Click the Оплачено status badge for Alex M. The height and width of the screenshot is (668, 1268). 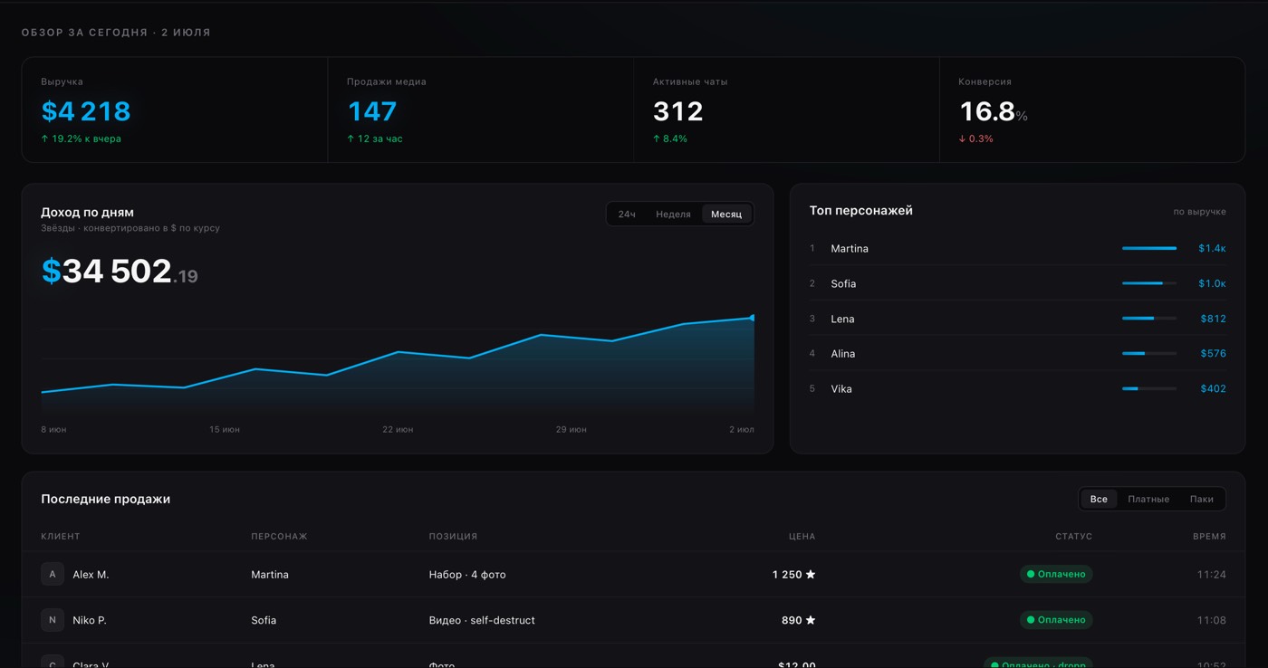(x=1056, y=574)
